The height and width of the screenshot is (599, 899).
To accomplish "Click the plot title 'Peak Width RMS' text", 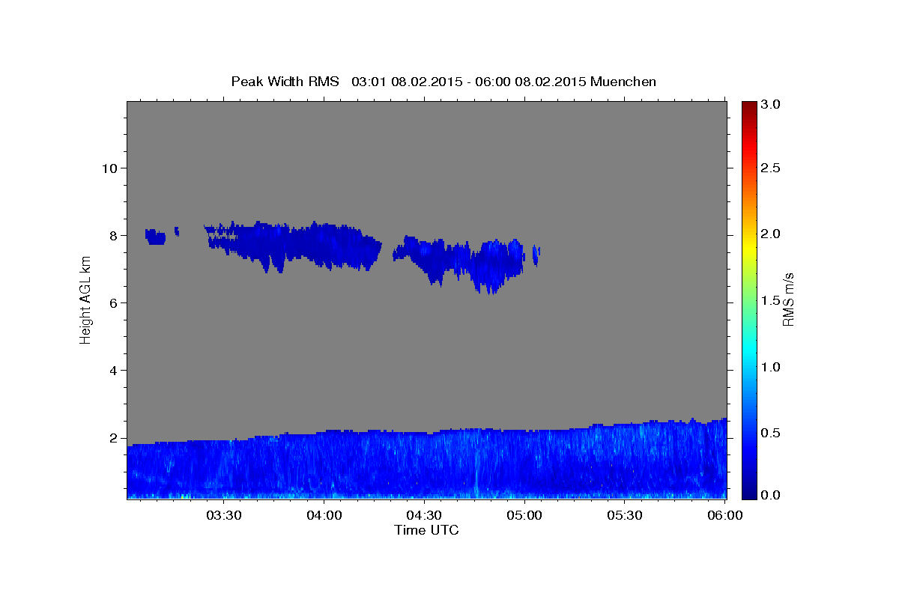I will pyautogui.click(x=285, y=82).
